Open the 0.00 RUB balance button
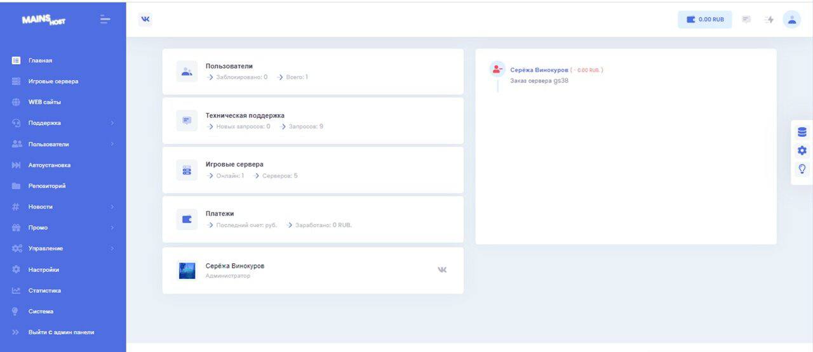 (x=704, y=20)
